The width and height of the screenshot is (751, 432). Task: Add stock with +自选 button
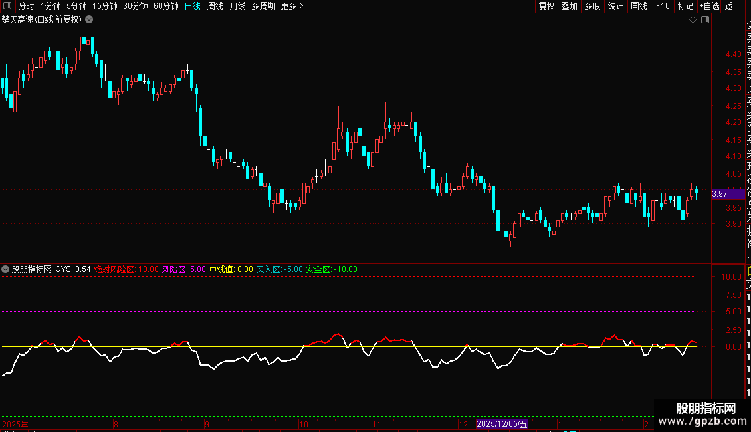(x=709, y=6)
